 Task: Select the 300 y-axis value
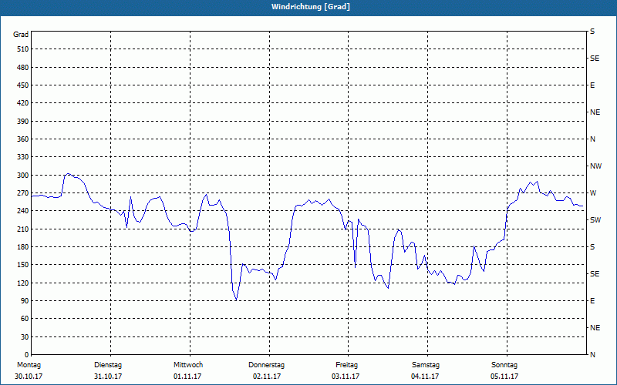(x=23, y=176)
